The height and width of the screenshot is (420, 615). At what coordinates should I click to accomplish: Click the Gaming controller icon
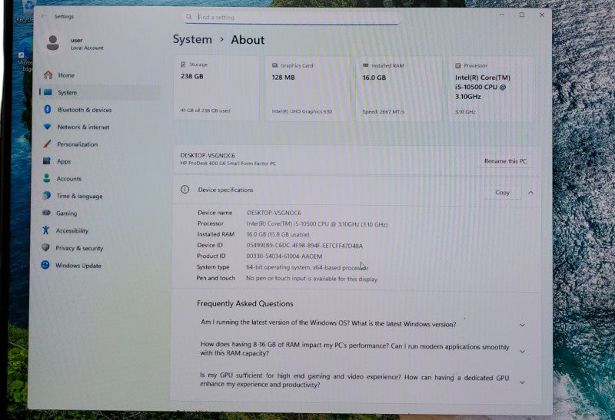click(46, 213)
